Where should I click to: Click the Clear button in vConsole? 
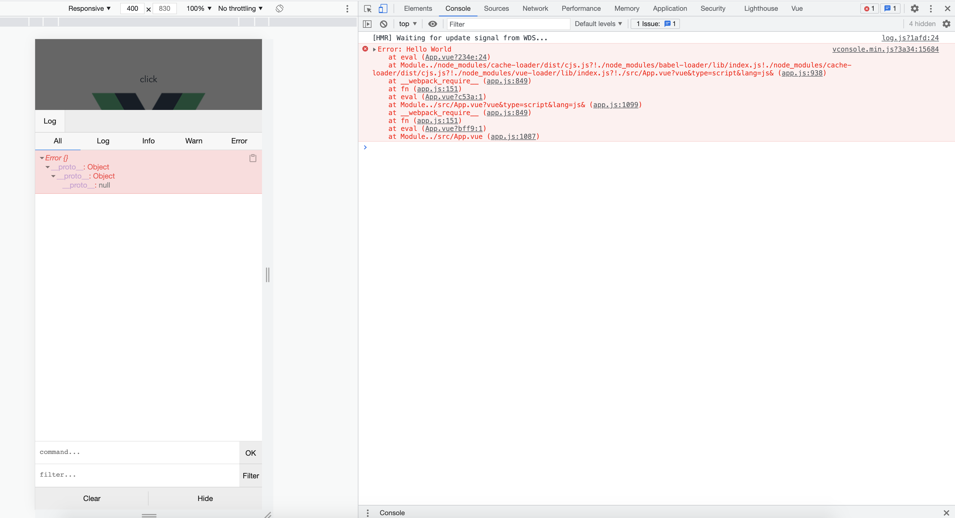coord(92,498)
